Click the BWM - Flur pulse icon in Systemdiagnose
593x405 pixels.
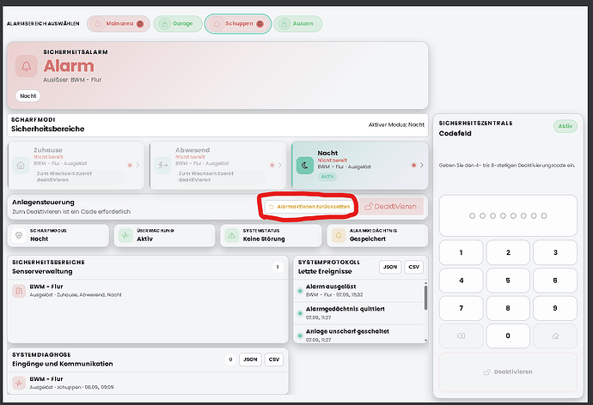pos(19,383)
